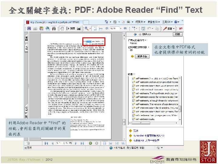This screenshot has height=164, width=218.
Task: Open the Safety (S) menu
Action: click(153, 22)
